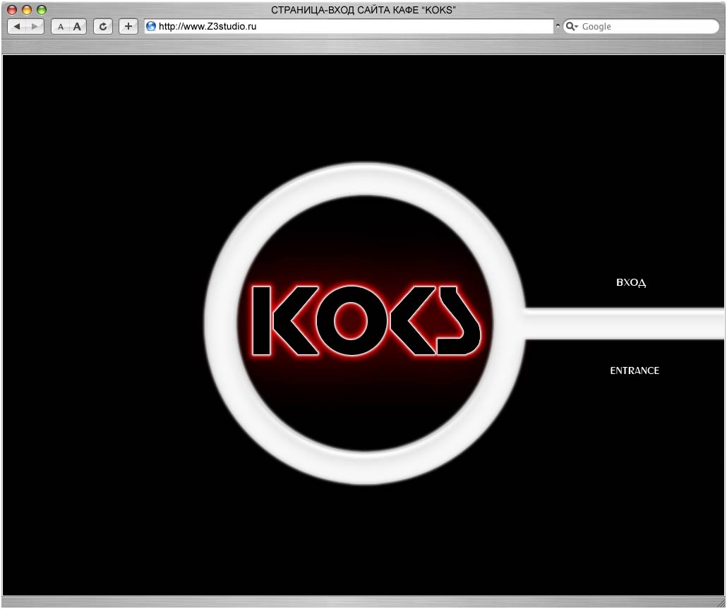Click inside the URL address bar

(318, 26)
